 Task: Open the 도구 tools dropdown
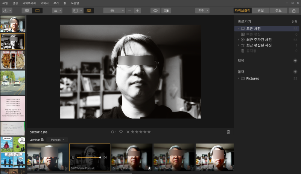click(202, 10)
